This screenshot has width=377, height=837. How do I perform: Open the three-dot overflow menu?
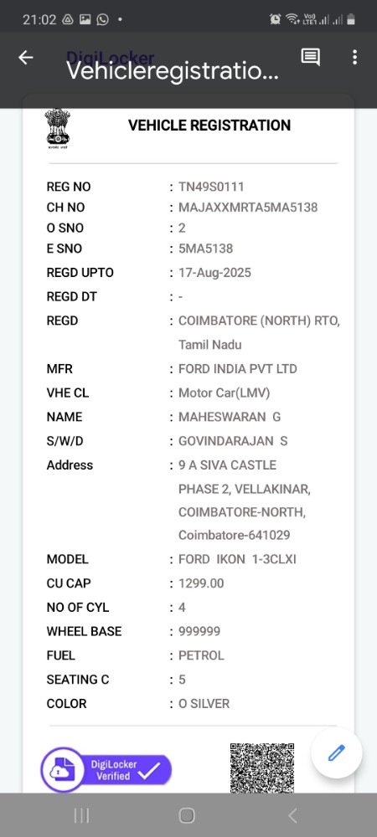[354, 58]
